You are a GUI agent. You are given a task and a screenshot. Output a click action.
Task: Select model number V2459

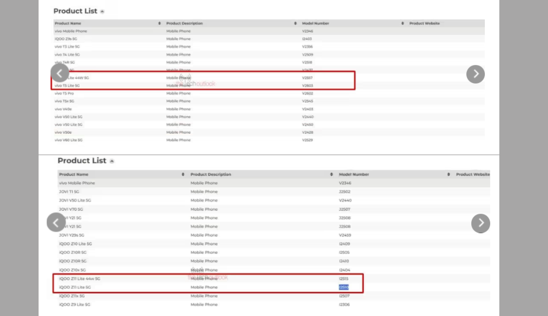click(x=345, y=235)
